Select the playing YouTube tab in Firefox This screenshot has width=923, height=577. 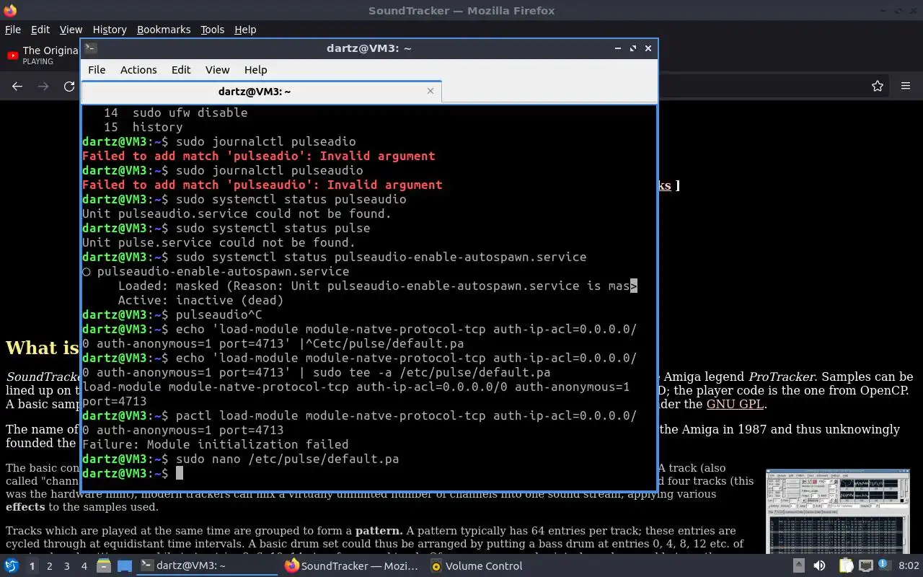click(x=42, y=56)
